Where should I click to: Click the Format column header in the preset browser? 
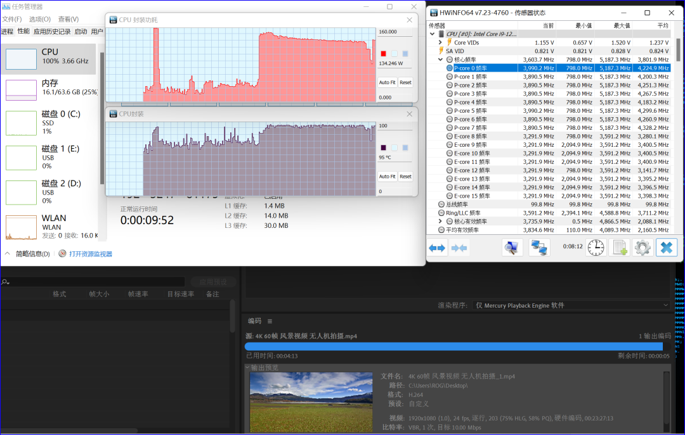(x=60, y=294)
